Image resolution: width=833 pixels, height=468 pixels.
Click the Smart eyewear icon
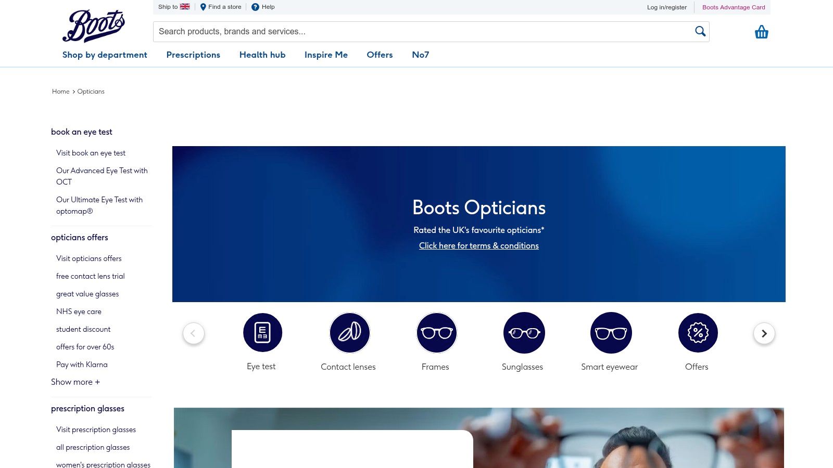tap(611, 333)
